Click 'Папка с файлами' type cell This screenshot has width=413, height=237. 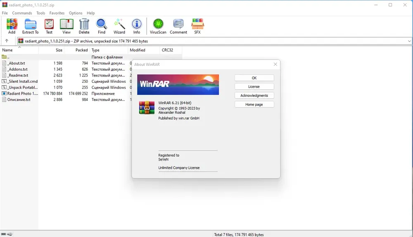[107, 57]
